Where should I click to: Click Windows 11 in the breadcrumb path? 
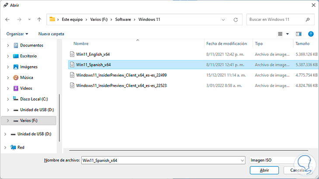click(x=149, y=20)
